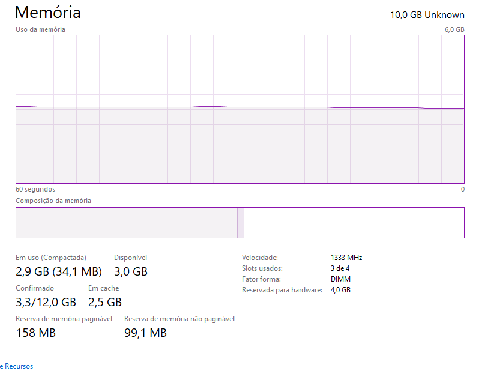Select the Confirmado 3,3/12,0 GB value
Image resolution: width=479 pixels, height=380 pixels.
tap(46, 302)
